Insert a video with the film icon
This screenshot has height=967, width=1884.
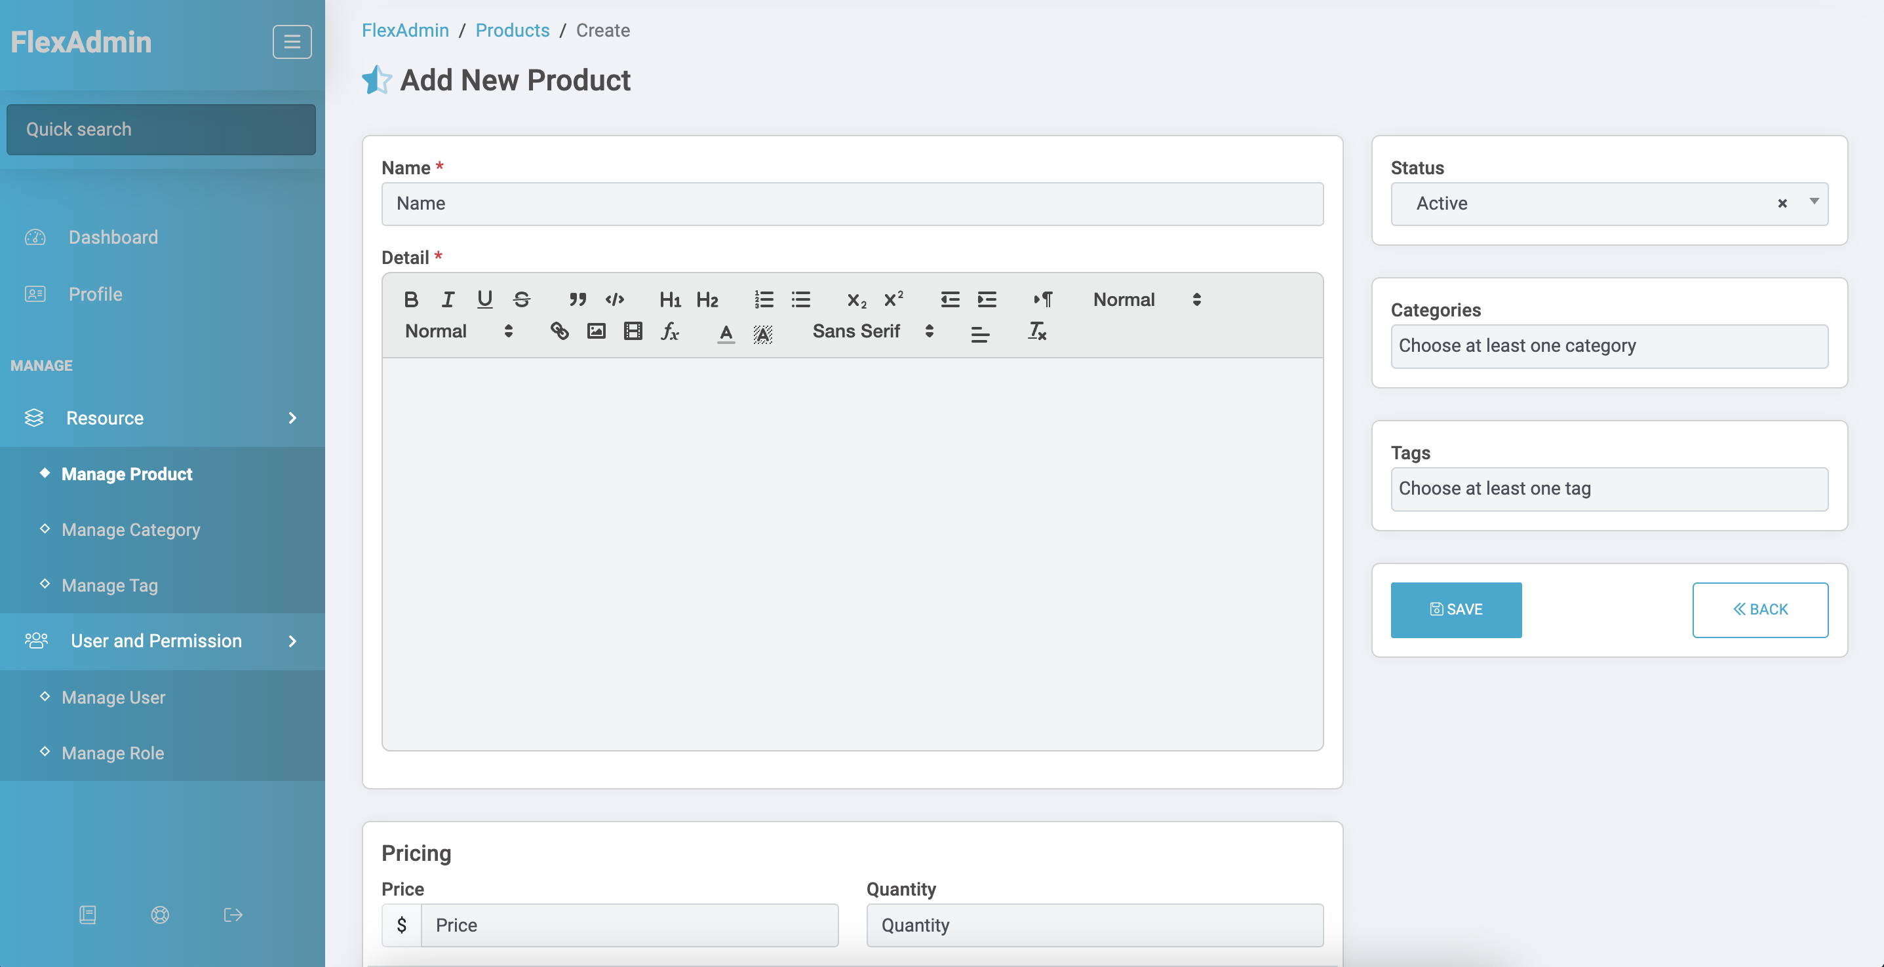click(x=633, y=331)
